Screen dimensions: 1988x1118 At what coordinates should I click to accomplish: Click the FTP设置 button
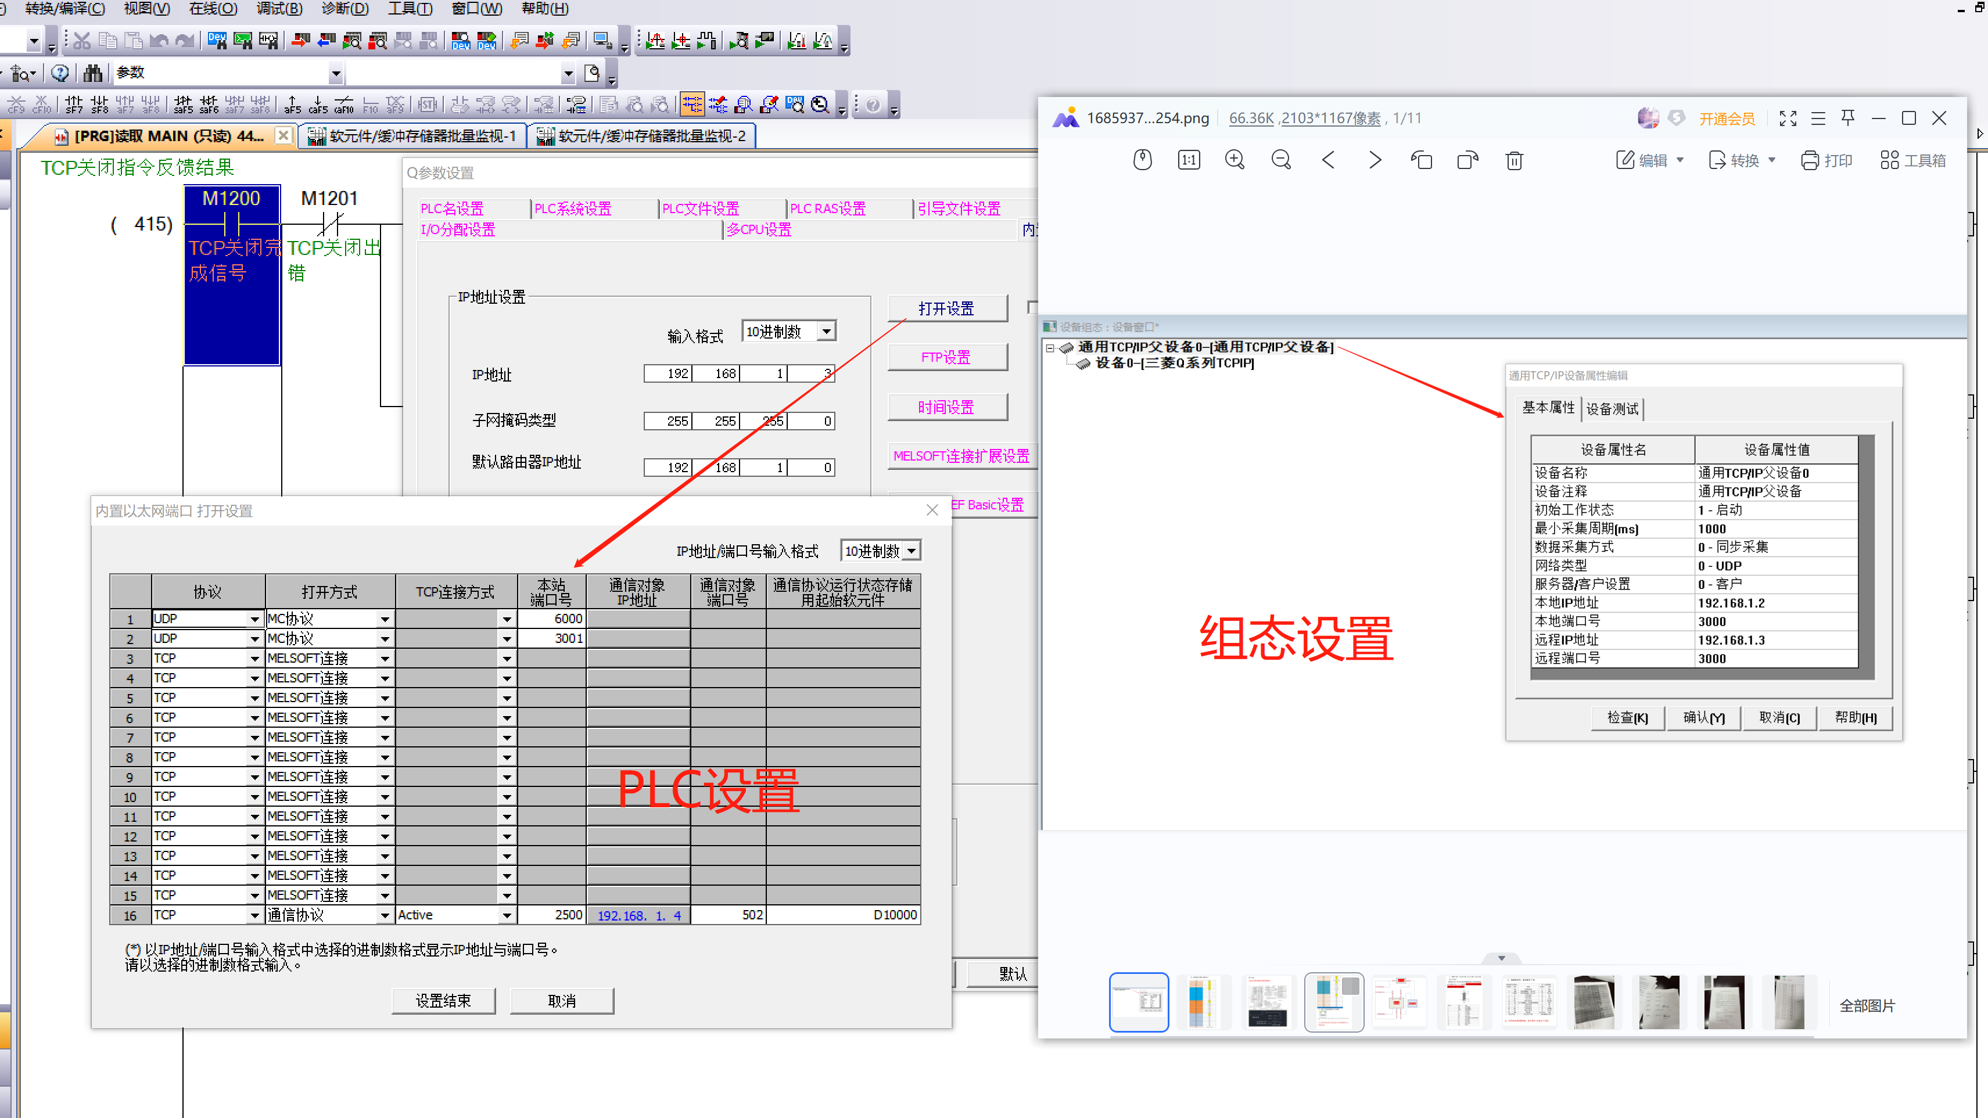click(946, 357)
